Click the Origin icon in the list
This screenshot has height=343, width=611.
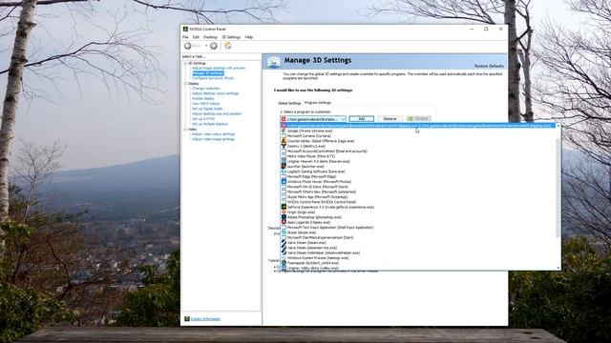pos(284,212)
